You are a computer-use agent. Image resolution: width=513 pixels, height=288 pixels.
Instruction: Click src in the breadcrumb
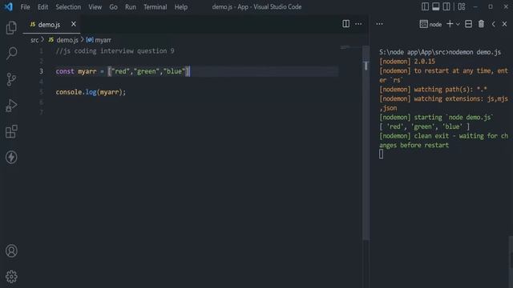[x=34, y=40]
